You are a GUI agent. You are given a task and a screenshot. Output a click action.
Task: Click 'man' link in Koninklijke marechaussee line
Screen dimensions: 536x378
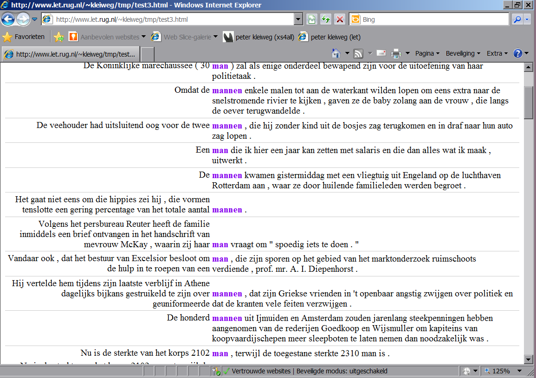tap(220, 66)
